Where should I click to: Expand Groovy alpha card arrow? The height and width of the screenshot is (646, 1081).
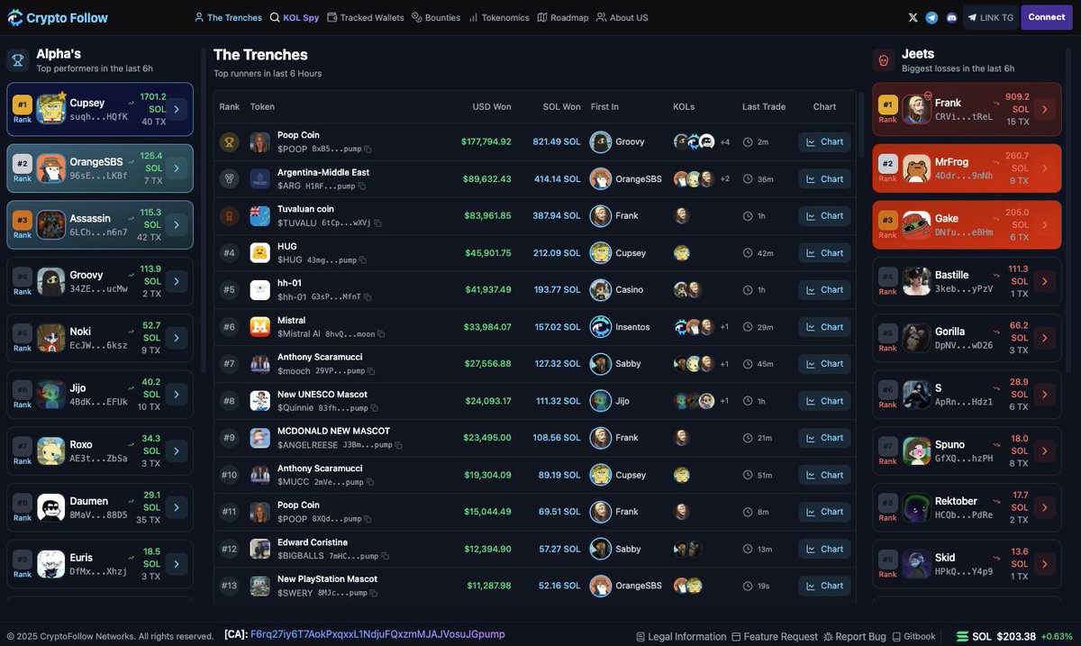(x=177, y=281)
